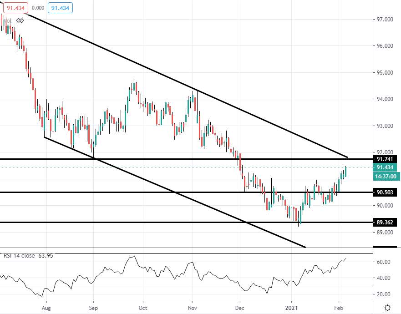
Task: Click the RSI axis 60.00 label
Action: coord(384,262)
